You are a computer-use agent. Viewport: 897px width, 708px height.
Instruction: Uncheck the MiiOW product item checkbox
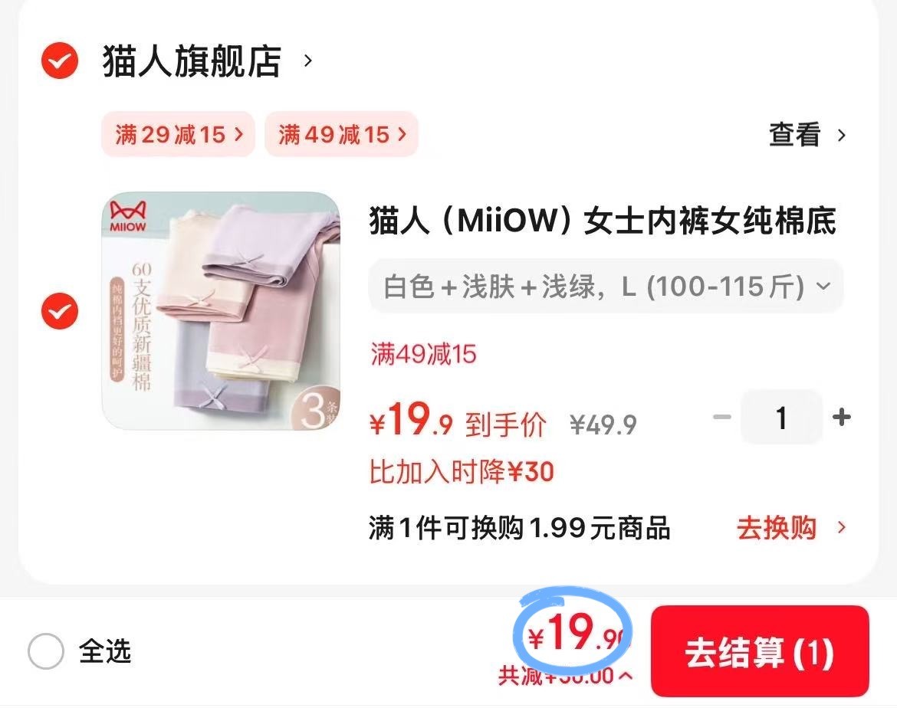point(60,311)
